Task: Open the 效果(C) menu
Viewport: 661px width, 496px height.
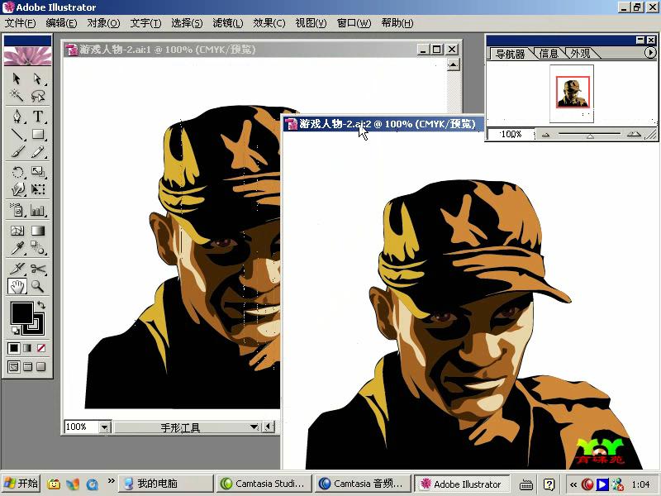Action: (269, 23)
